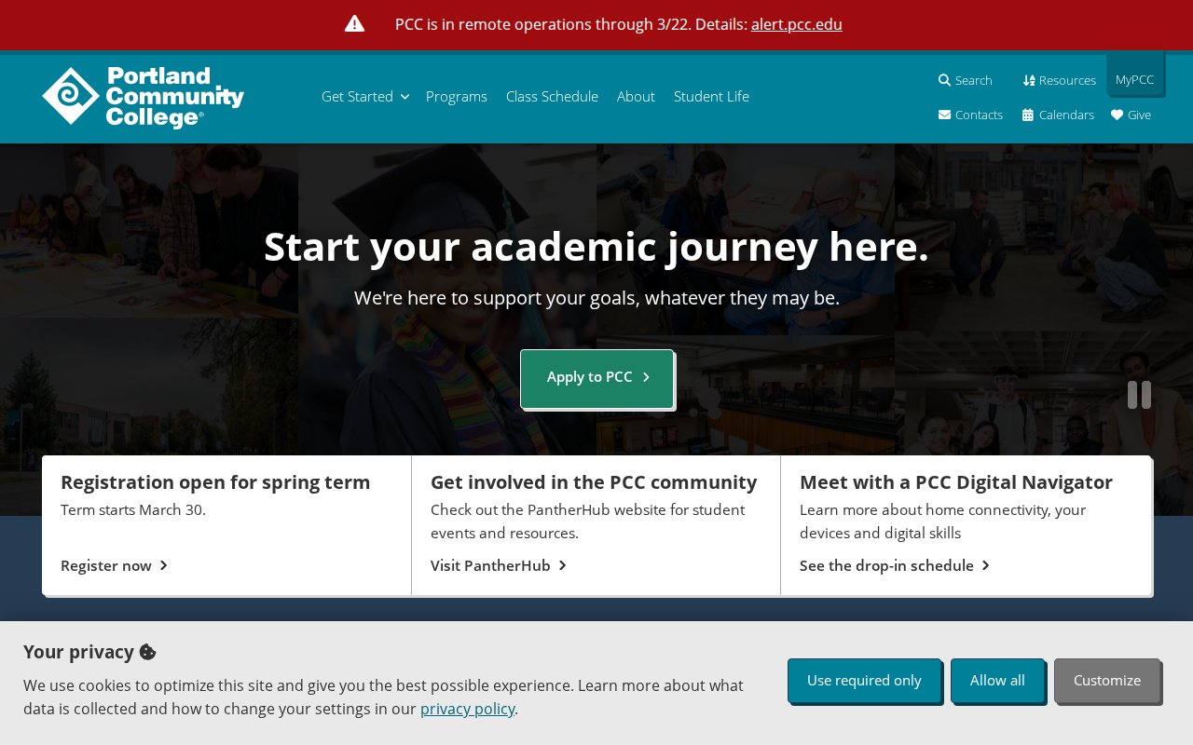Screen dimensions: 1193x745
Task: Click the envelope Contacts icon
Action: [x=944, y=115]
